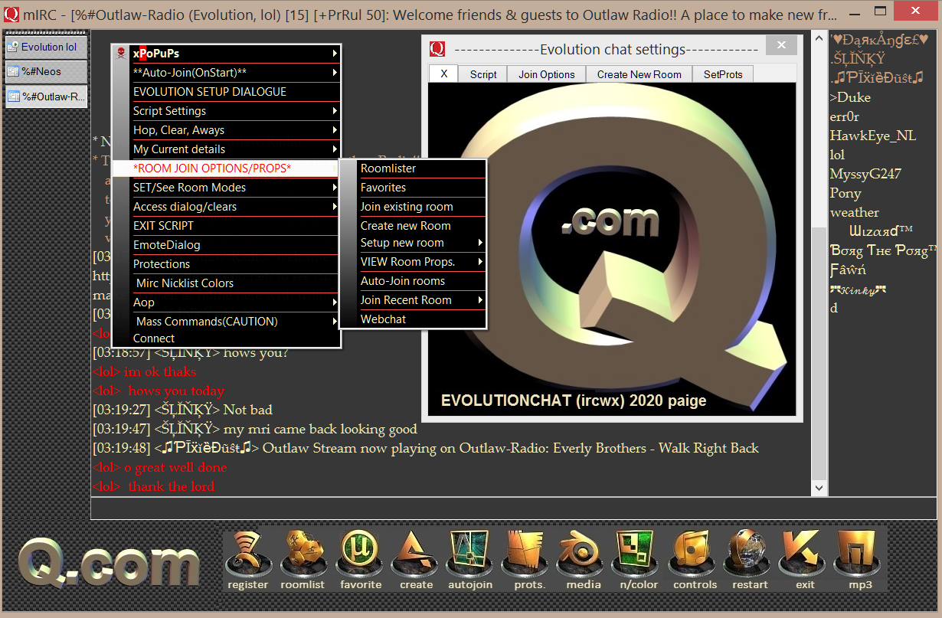Select *ROOM JOIN OPTIONS/PROPS* menu entry
942x618 pixels.
point(226,168)
